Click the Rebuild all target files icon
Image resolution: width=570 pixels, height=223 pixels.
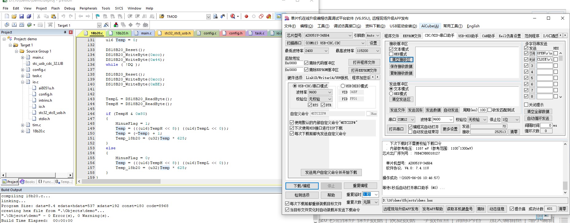click(22, 25)
